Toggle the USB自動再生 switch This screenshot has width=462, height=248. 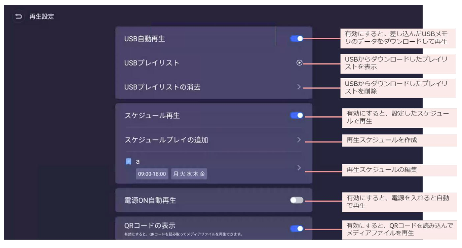click(297, 39)
